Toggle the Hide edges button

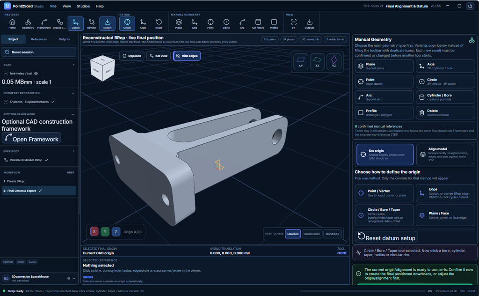187,56
